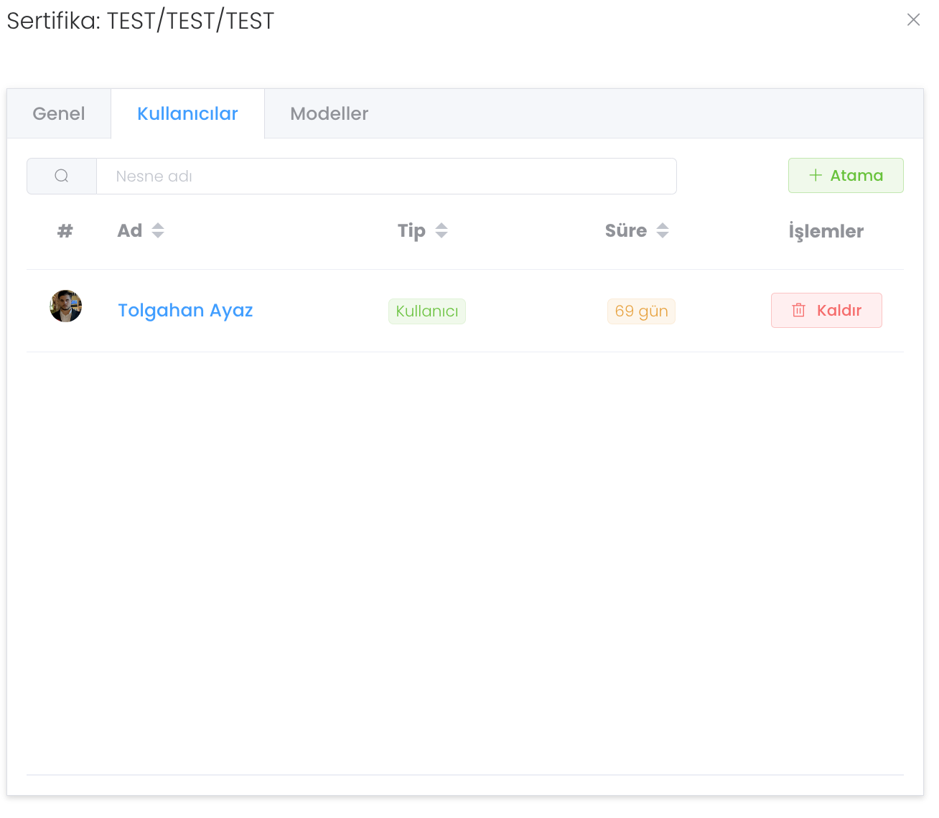Click Tolgahan Ayaz's profile avatar

click(x=65, y=306)
